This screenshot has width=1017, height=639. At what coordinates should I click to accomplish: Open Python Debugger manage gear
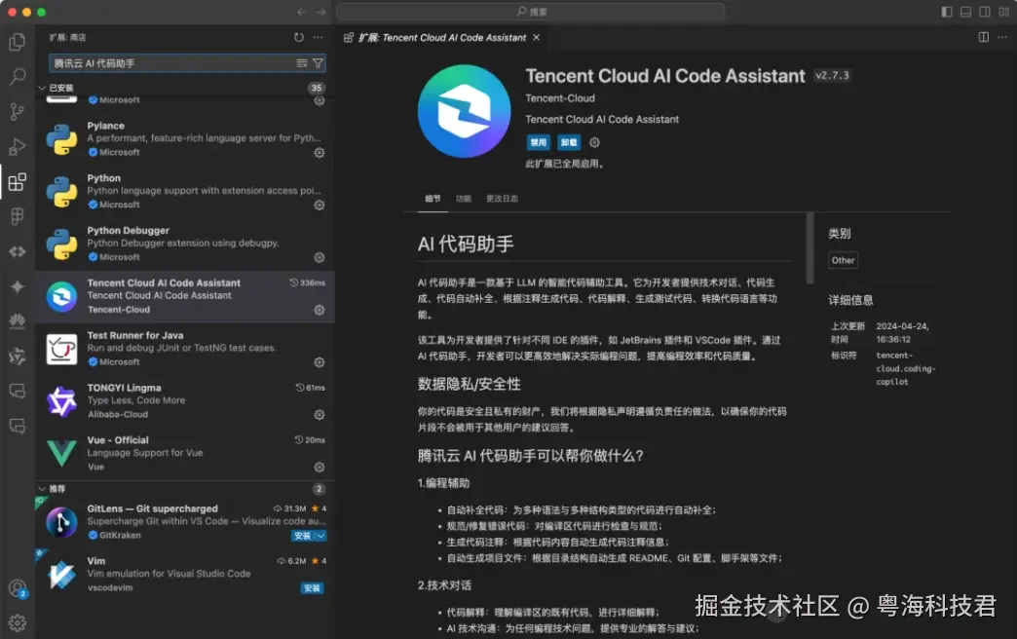[x=320, y=257]
